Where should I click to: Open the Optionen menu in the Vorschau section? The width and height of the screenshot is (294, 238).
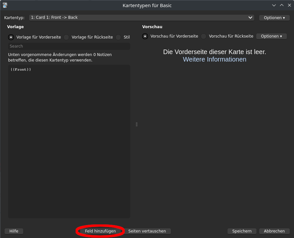tap(271, 36)
